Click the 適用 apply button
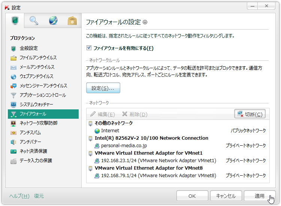Screen dimensions: 281x206 tap(260, 196)
